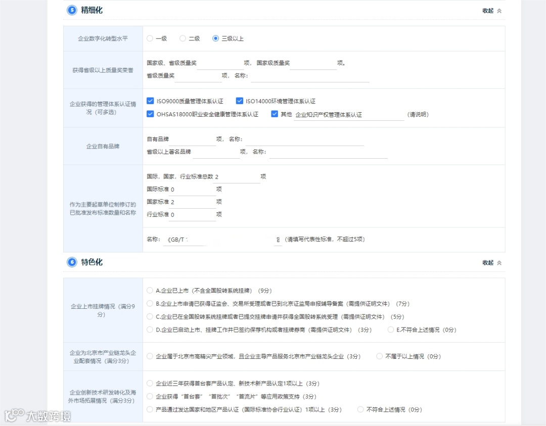Uncheck ISO14000环境管理体系认证
The height and width of the screenshot is (426, 546).
tap(239, 101)
